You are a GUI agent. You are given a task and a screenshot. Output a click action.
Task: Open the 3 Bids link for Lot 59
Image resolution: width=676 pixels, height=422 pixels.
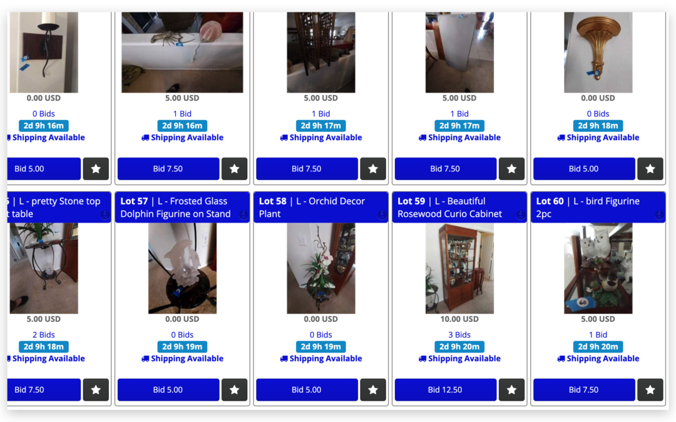(x=459, y=334)
